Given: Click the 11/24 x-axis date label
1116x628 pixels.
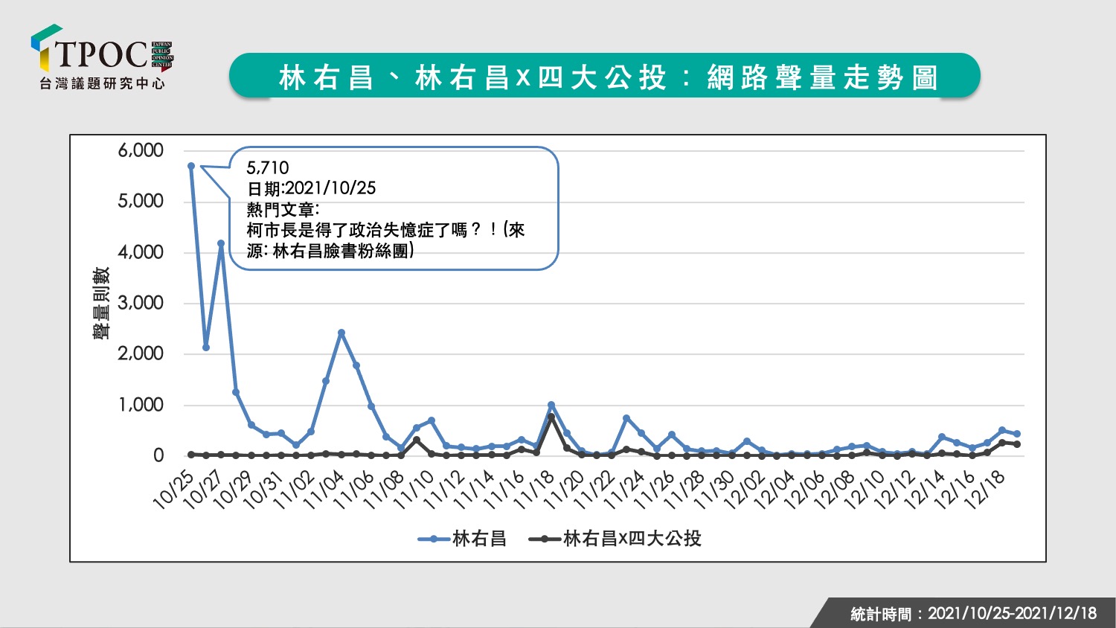Looking at the screenshot, I should tap(625, 489).
